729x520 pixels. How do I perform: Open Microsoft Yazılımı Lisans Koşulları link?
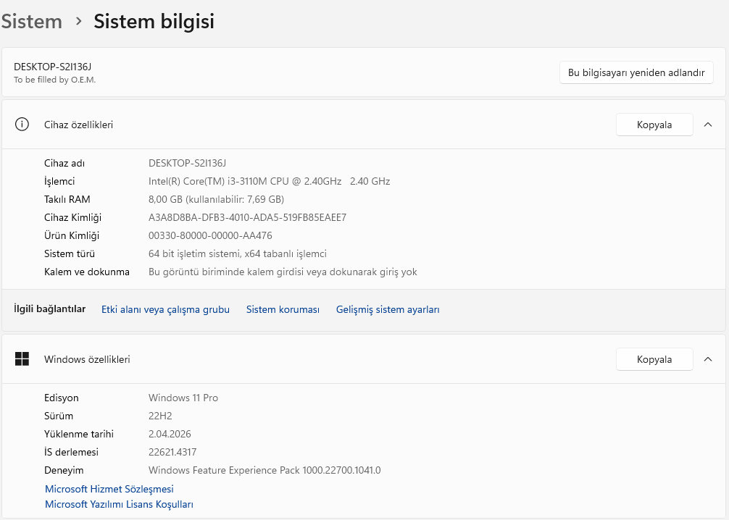point(119,504)
